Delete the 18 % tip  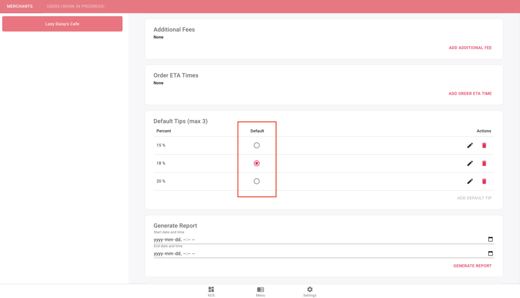point(484,163)
